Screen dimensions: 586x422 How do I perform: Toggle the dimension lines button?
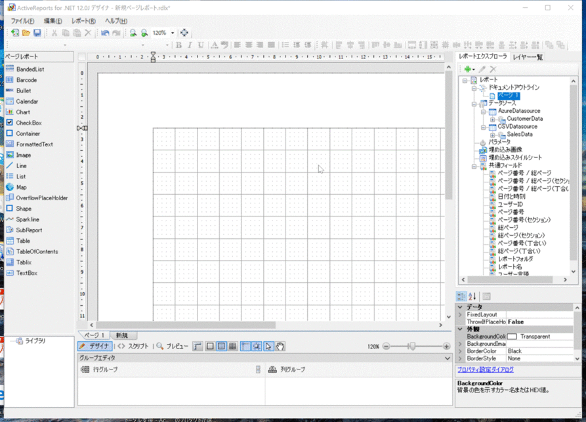click(198, 347)
